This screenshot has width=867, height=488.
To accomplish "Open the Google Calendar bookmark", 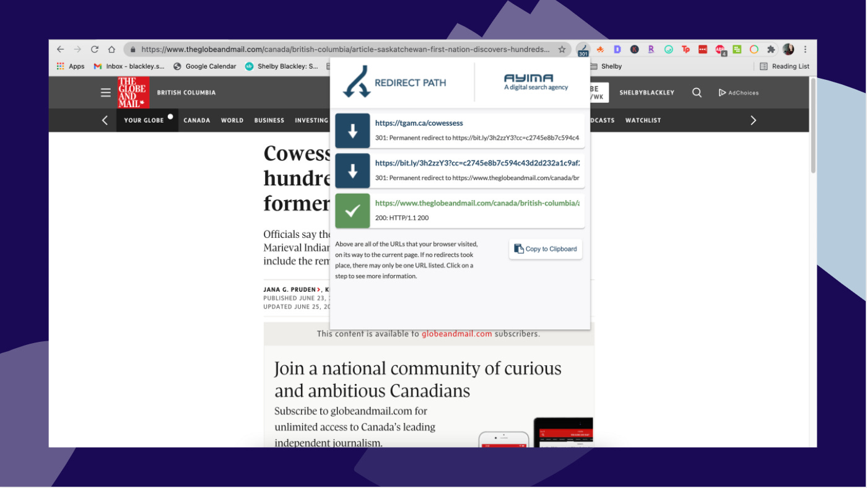I will 205,66.
